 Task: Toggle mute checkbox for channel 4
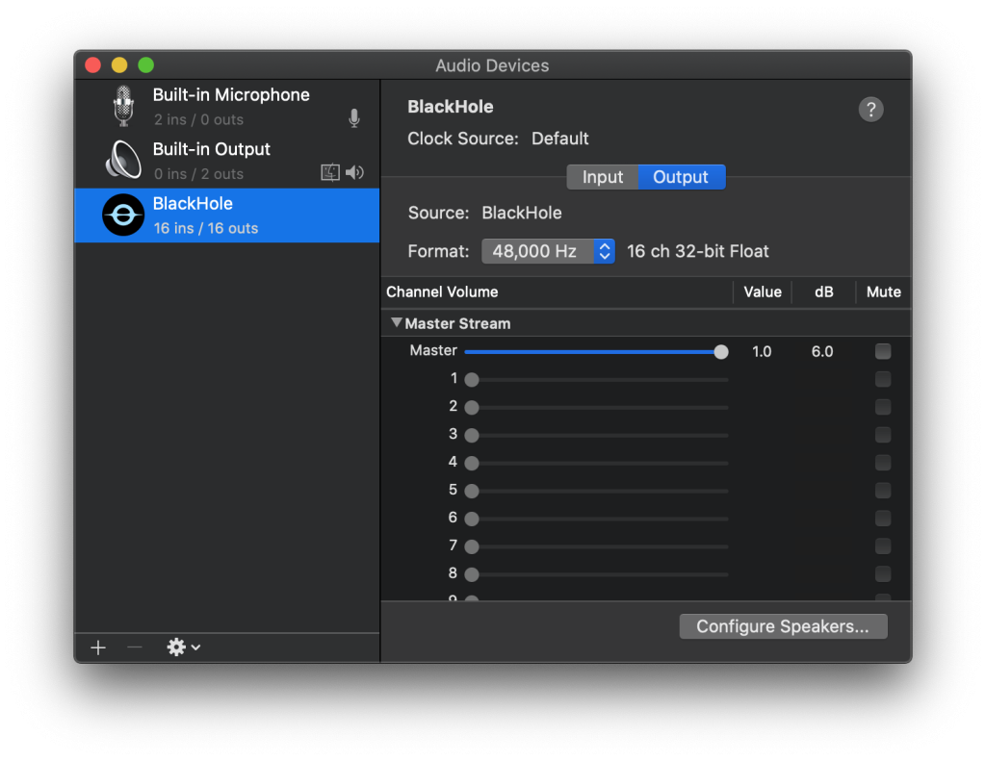tap(883, 463)
